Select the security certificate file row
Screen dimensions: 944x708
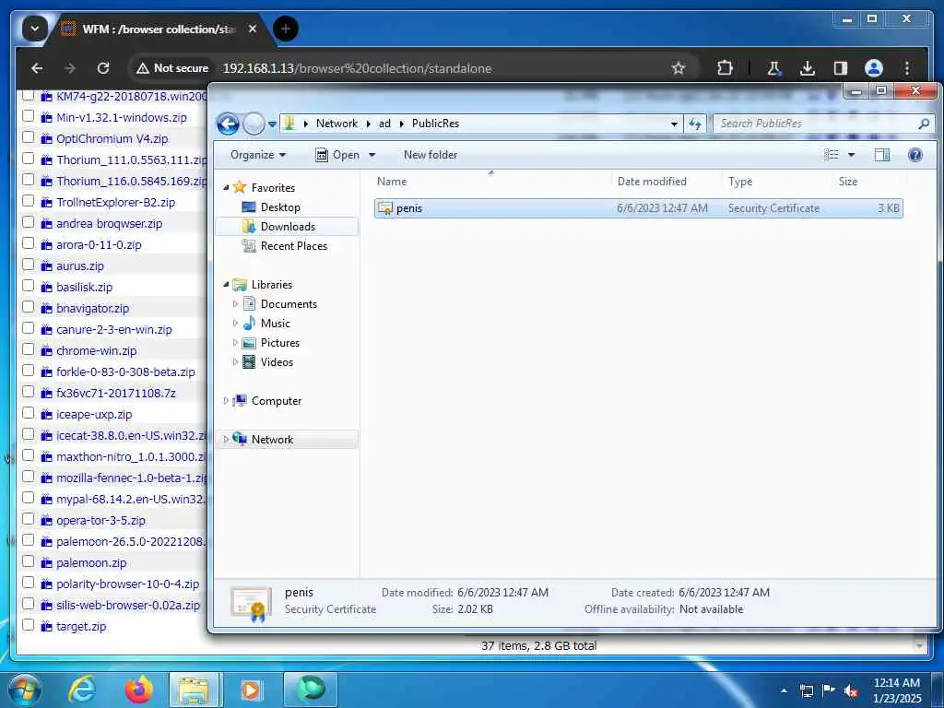click(638, 208)
